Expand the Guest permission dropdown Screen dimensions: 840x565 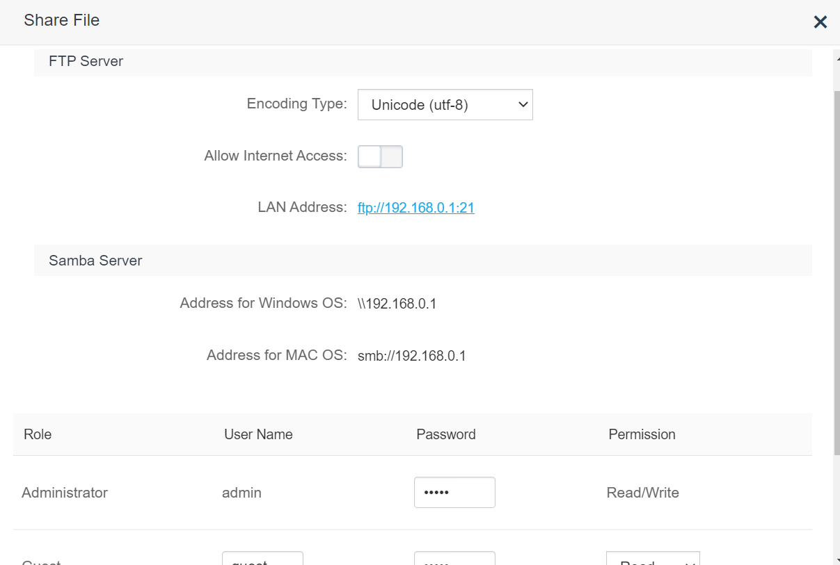click(652, 559)
